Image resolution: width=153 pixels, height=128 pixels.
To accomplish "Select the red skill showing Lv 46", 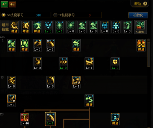I will click(25, 117).
